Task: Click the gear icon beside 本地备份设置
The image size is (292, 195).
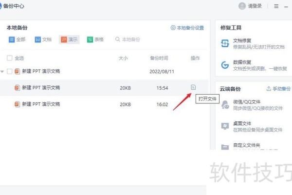Action: click(173, 28)
